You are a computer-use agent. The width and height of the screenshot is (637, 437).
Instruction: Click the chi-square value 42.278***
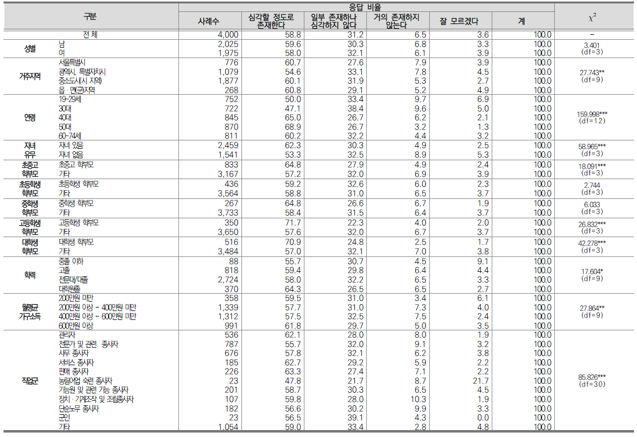tap(592, 244)
